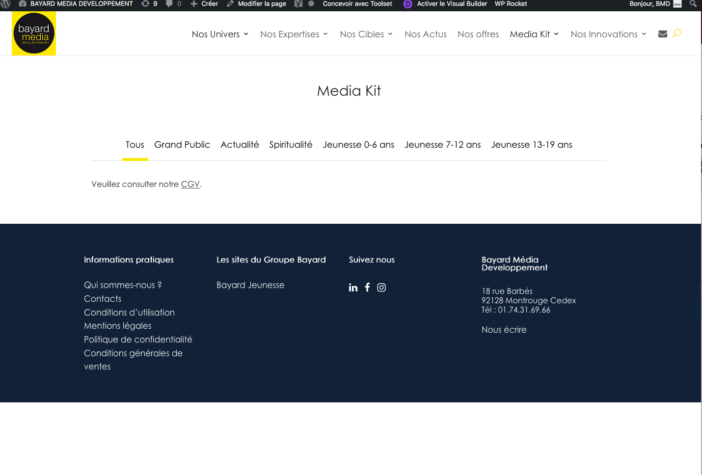The image size is (702, 475).
Task: Click the pencil icon for Modifier la page
Action: (230, 3)
